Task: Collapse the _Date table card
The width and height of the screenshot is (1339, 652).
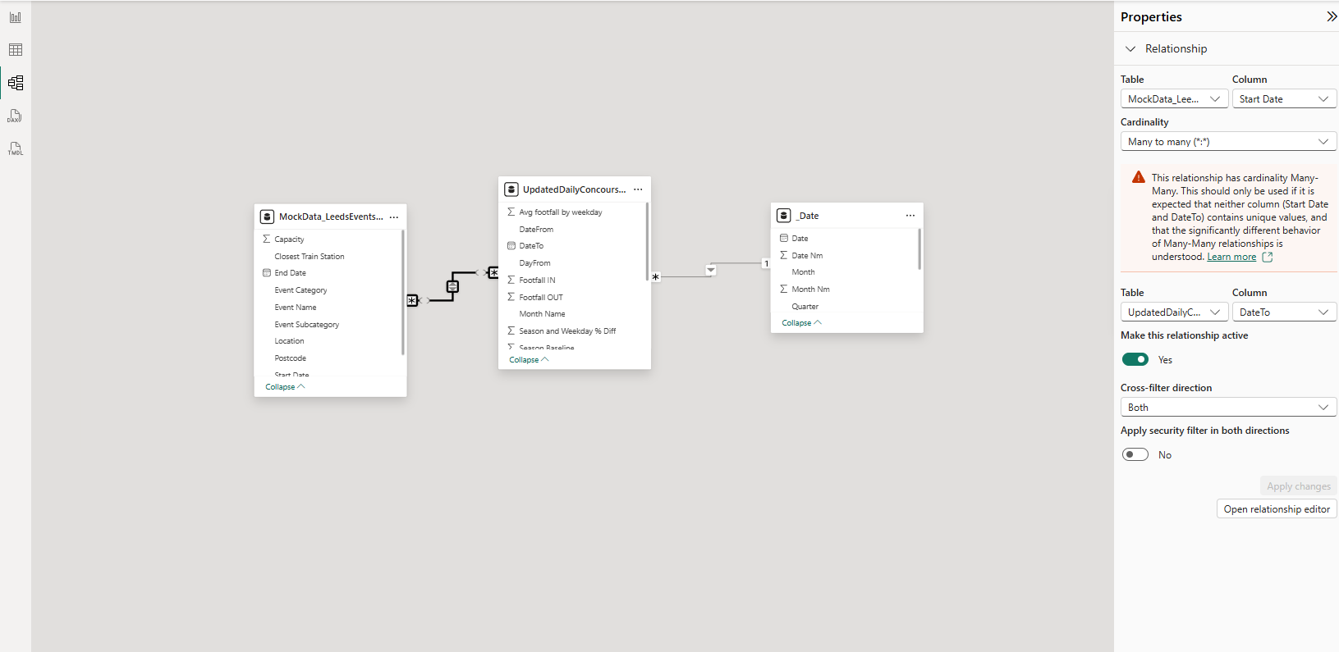Action: coord(801,323)
